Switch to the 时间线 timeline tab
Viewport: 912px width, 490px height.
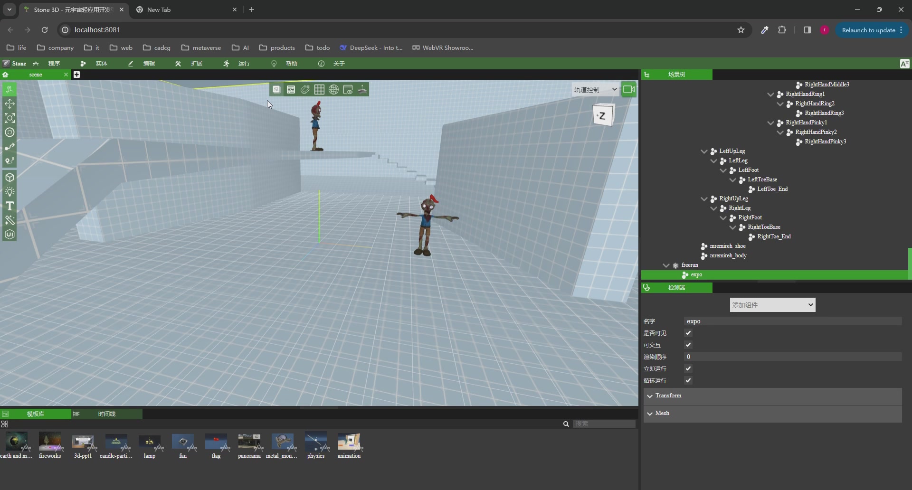coord(106,414)
